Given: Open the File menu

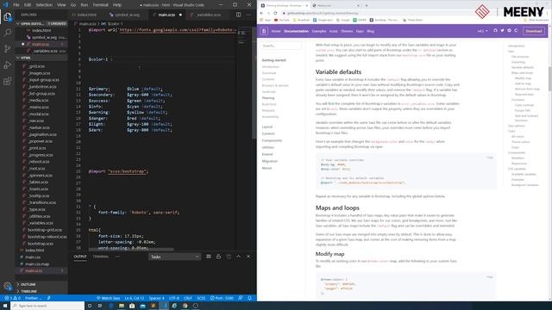Looking at the screenshot, I should tap(16, 5).
